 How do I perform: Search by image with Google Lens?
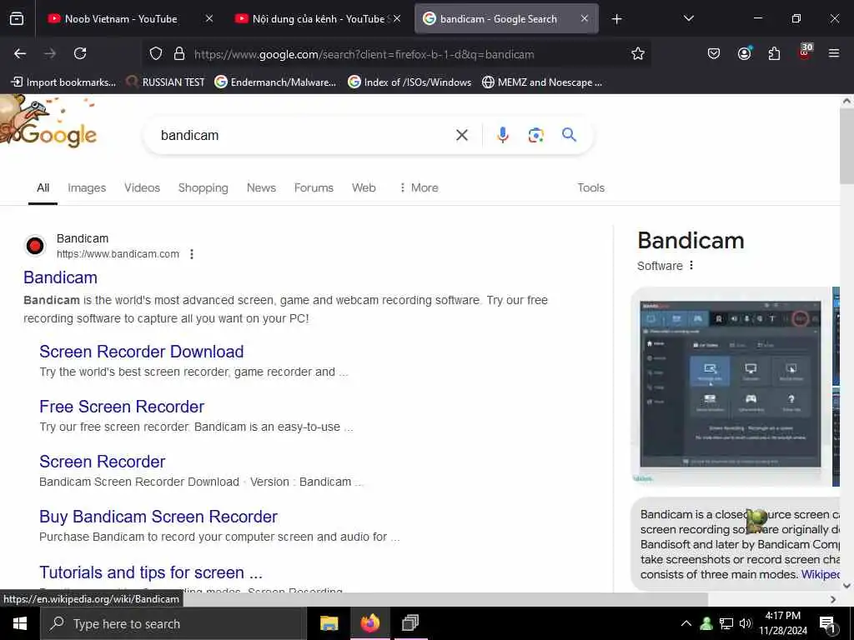pos(536,135)
